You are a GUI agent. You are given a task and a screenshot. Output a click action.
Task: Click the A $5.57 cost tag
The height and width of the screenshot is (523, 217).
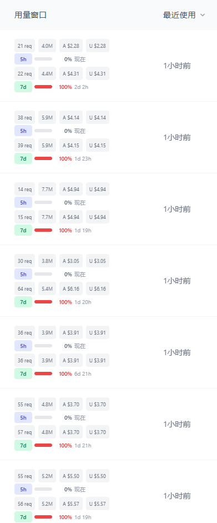[71, 504]
